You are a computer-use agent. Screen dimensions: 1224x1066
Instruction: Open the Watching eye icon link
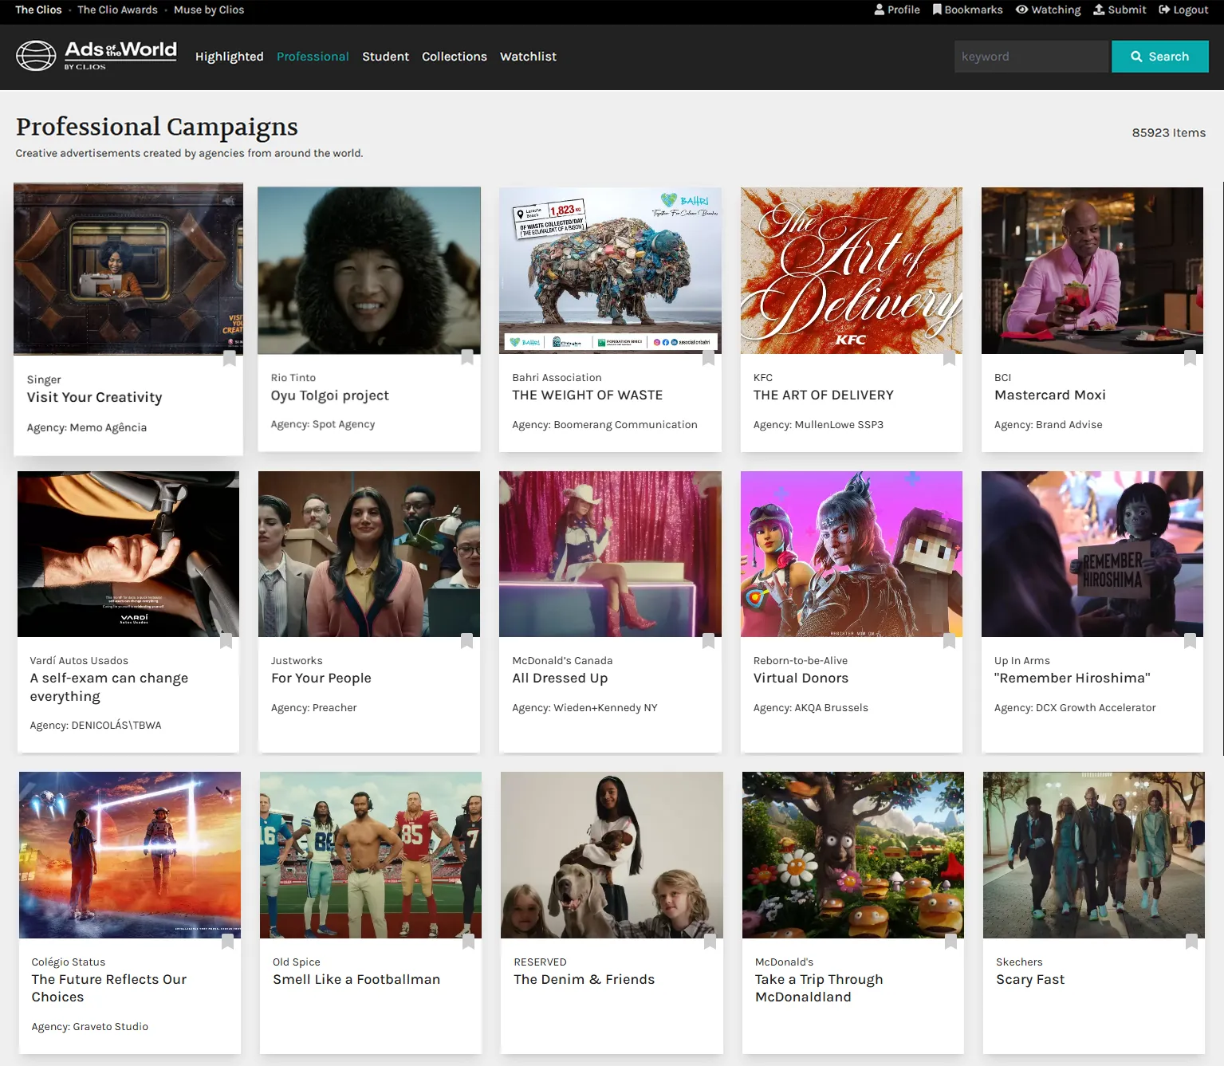pyautogui.click(x=1048, y=10)
